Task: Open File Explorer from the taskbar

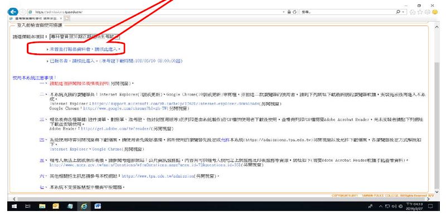Action: (x=42, y=206)
